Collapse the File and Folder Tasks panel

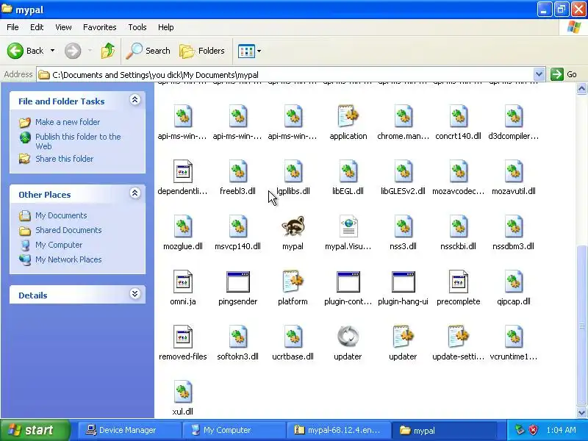point(135,100)
